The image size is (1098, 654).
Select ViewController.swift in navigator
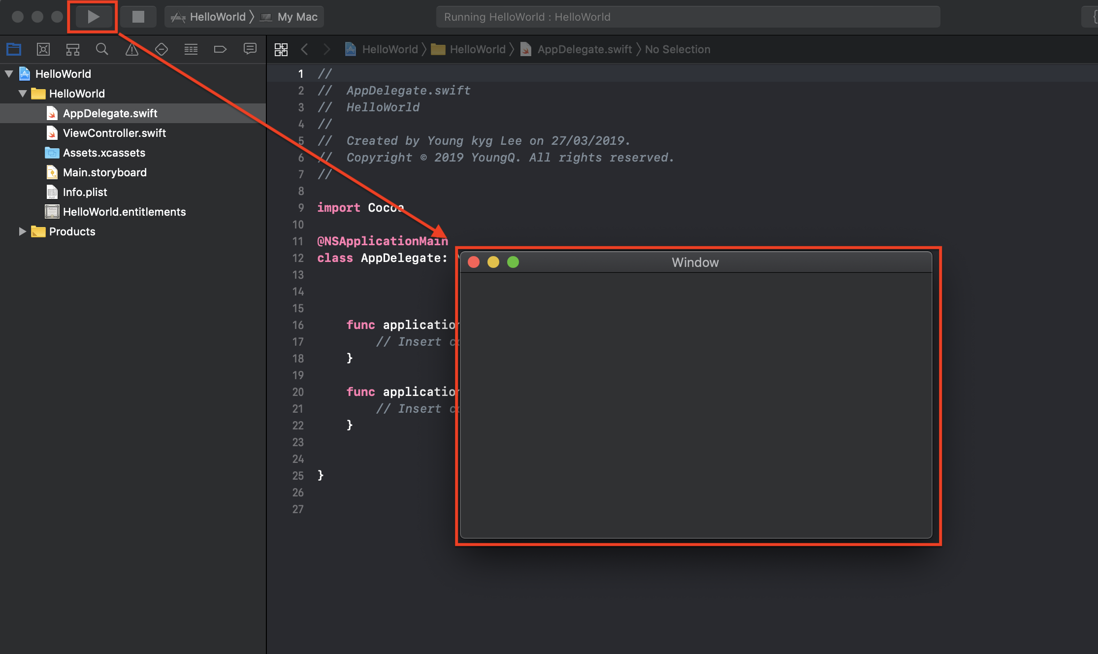pos(114,133)
